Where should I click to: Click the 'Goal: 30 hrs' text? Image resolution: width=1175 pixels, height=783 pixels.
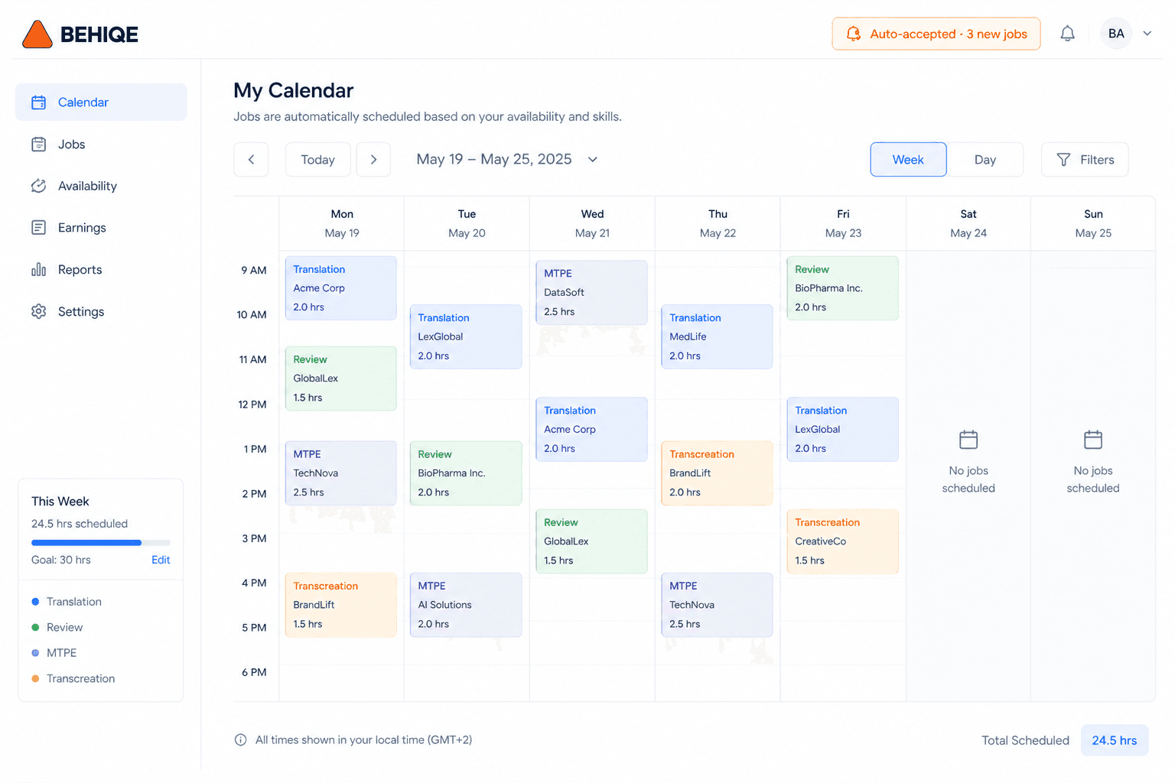pyautogui.click(x=61, y=560)
